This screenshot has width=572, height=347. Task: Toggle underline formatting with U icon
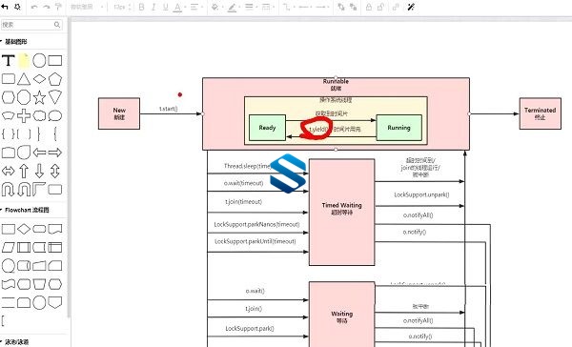(166, 7)
